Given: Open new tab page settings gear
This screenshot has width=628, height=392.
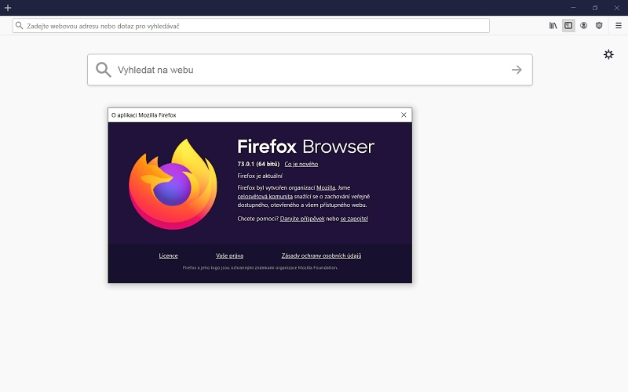Looking at the screenshot, I should tap(608, 54).
